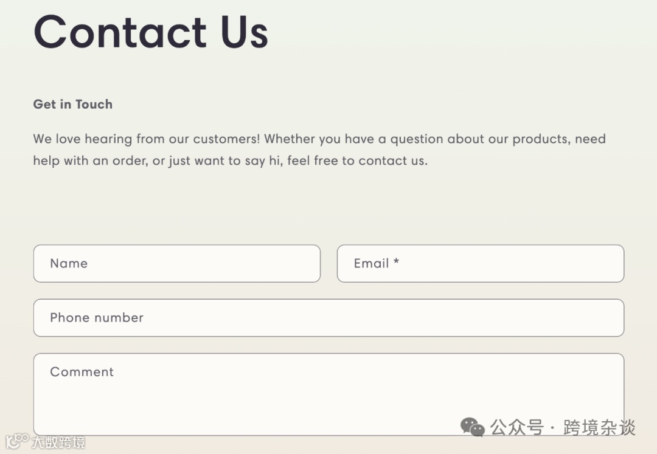Viewport: 657px width, 454px height.
Task: Click the "Us" word in page heading
Action: [x=244, y=32]
